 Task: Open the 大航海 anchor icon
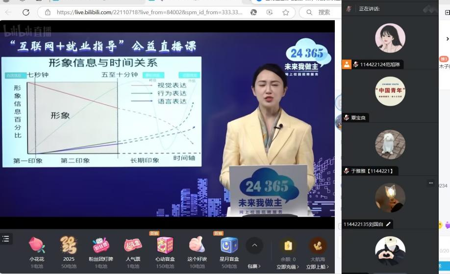(x=317, y=246)
